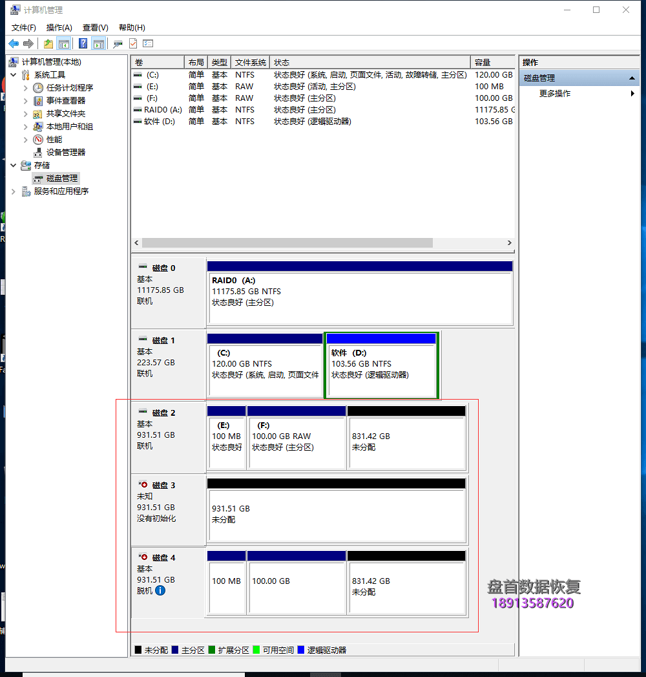Select RAID0 (A:) partition on Disk 0

360,293
